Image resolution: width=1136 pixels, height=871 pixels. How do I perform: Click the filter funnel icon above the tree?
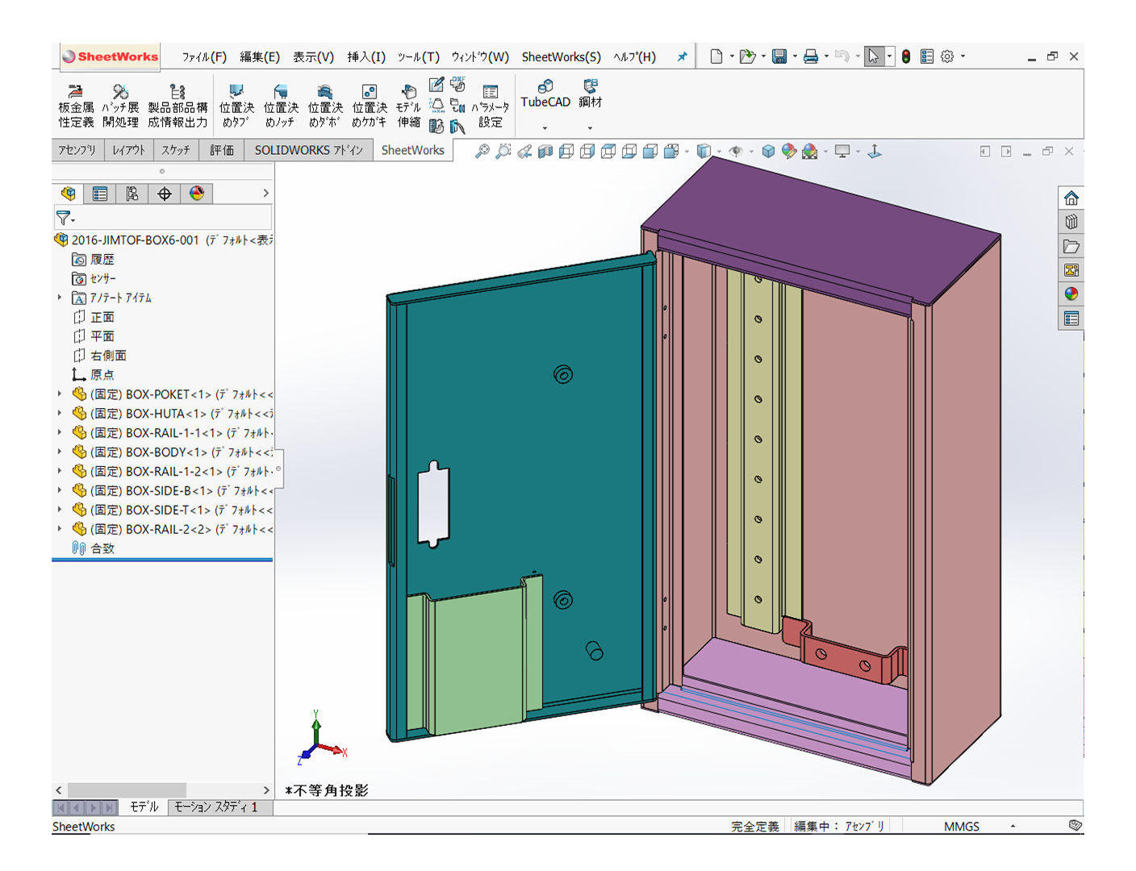63,218
